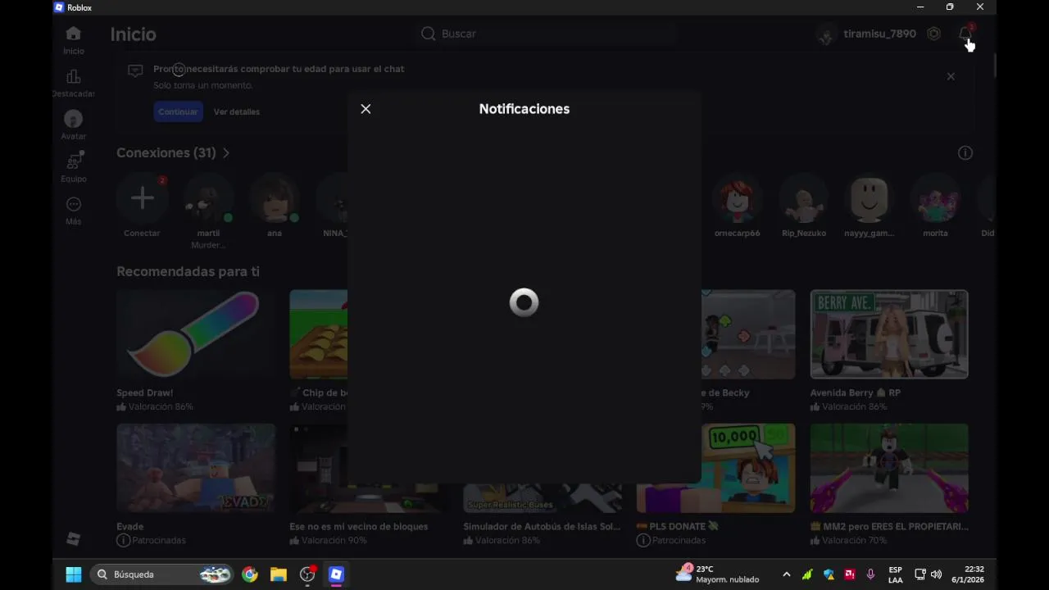Click the Robux icon in the sidebar bottom
Viewport: 1049px width, 590px height.
pyautogui.click(x=74, y=538)
